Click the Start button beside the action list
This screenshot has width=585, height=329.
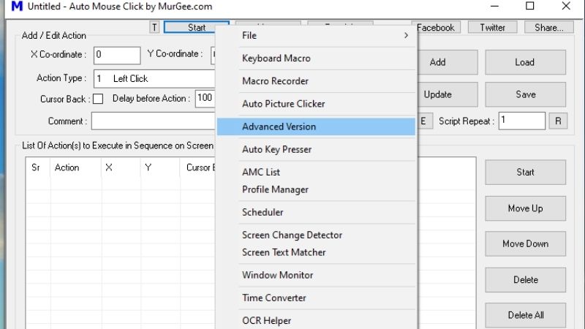tap(525, 173)
